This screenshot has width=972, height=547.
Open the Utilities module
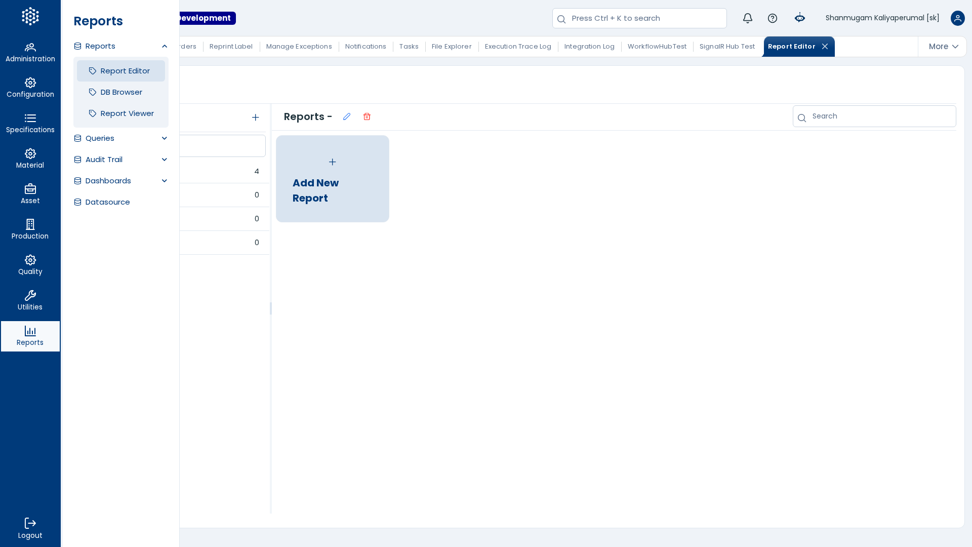[30, 301]
